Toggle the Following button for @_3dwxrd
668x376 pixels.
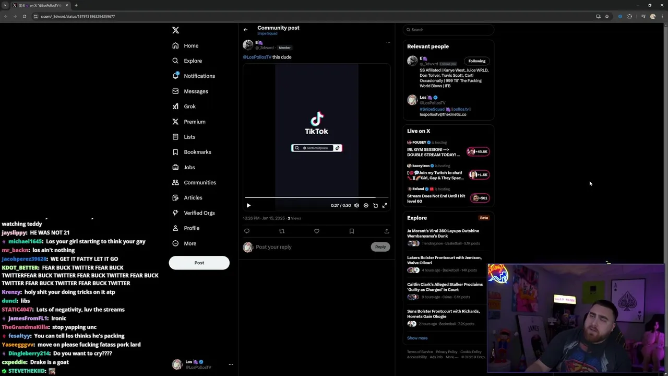[476, 61]
